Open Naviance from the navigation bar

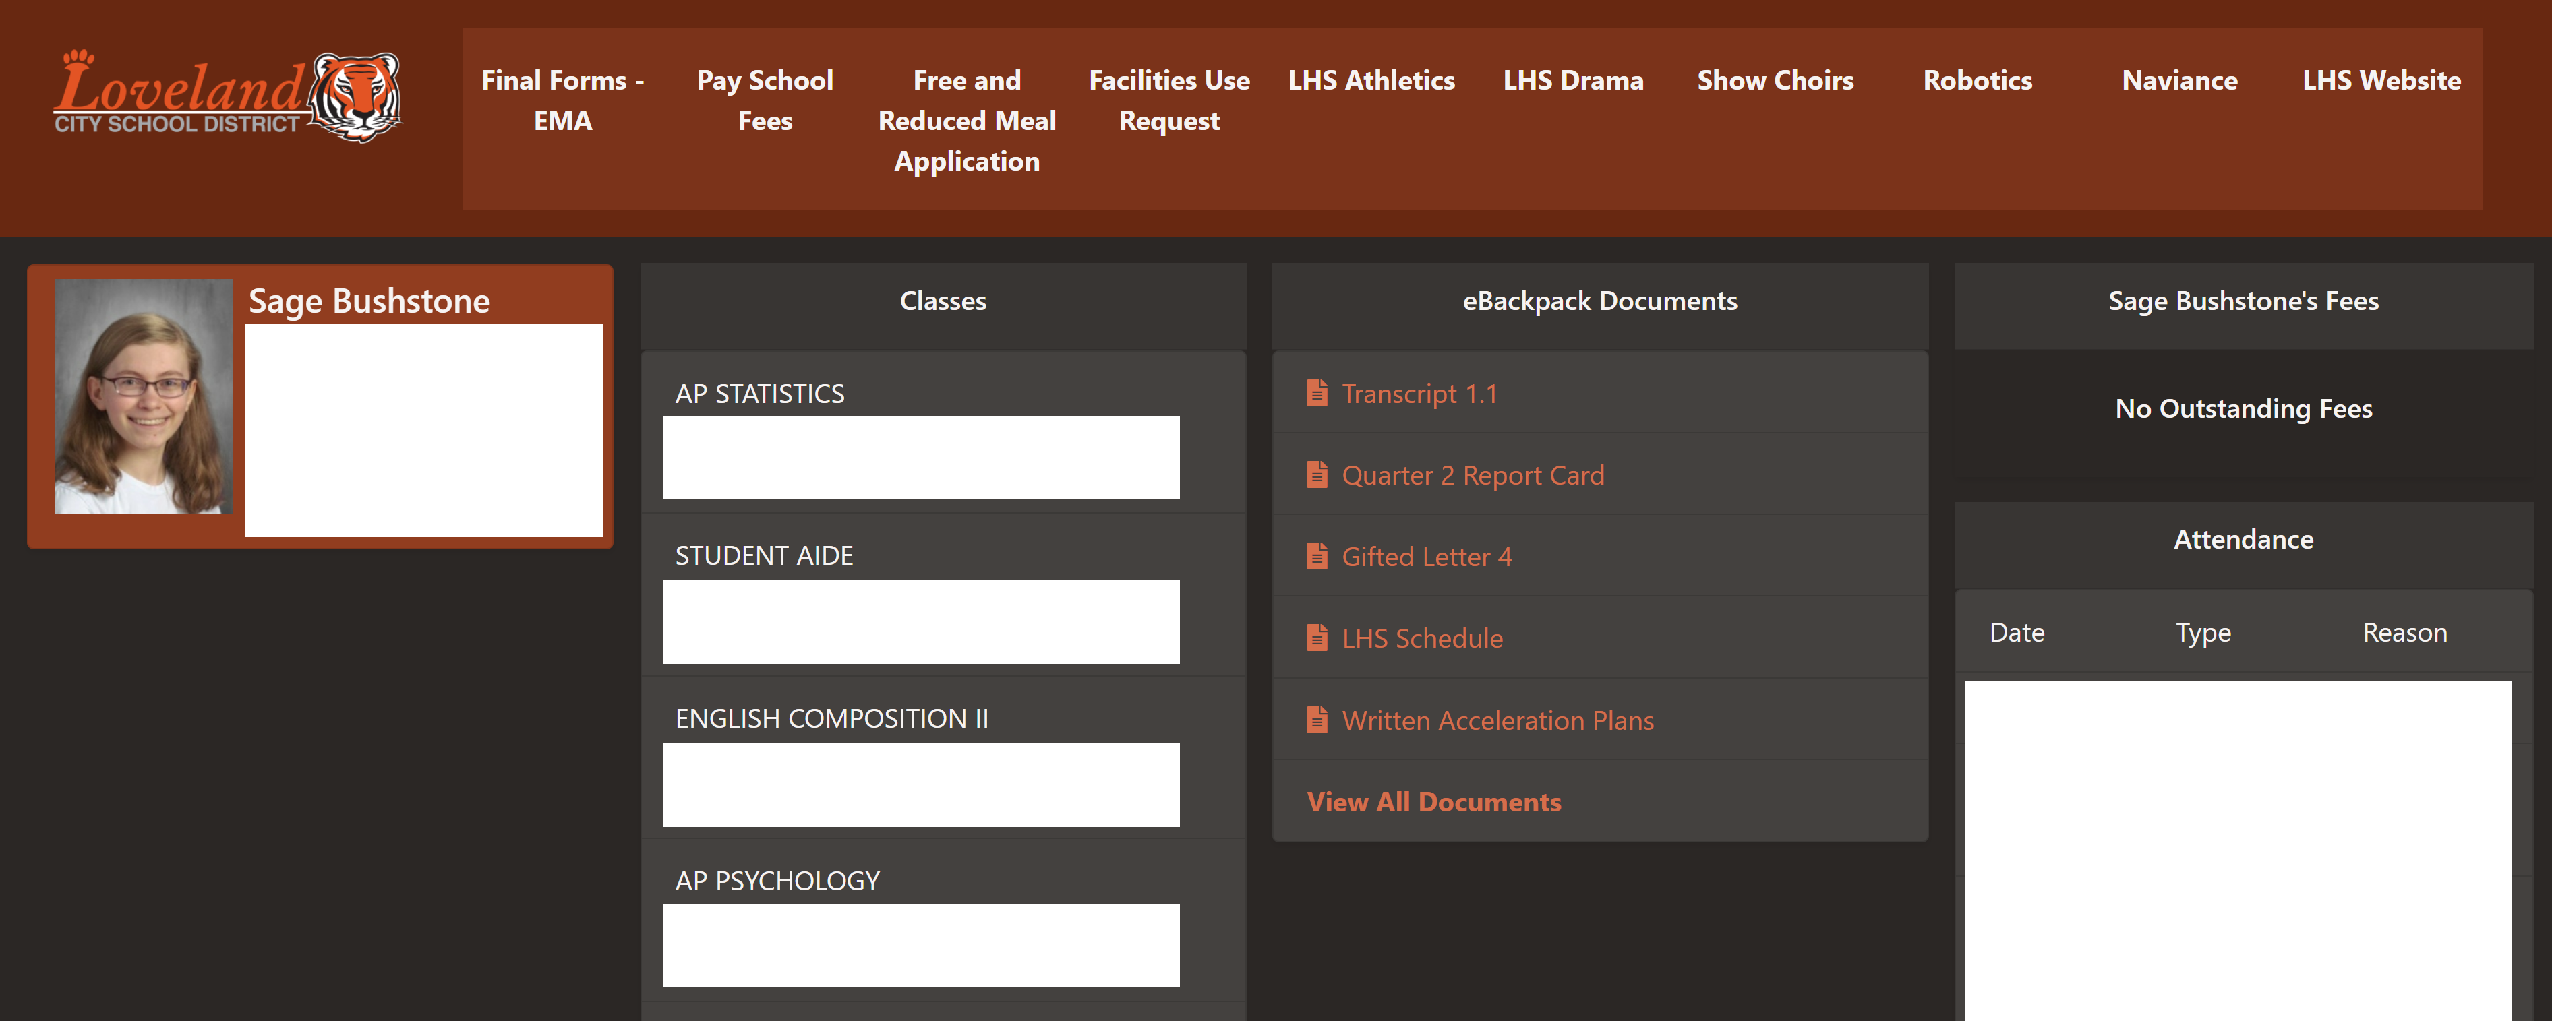point(2180,81)
